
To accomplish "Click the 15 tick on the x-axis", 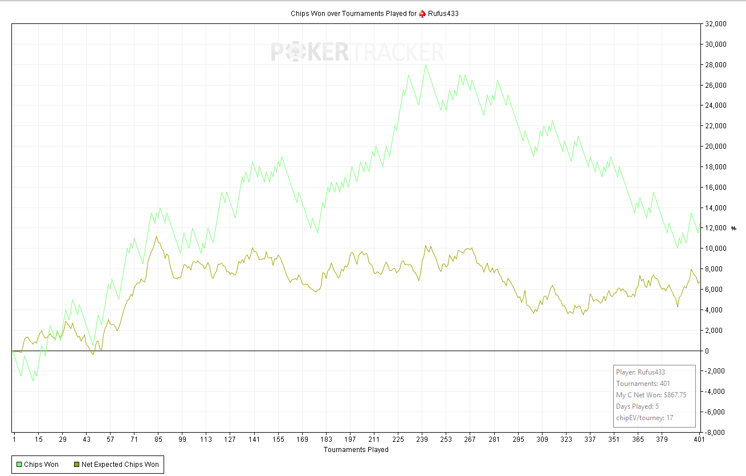I will pyautogui.click(x=38, y=440).
